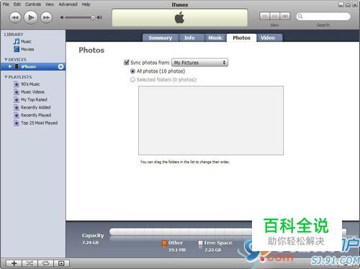Select the Photos tab
The image size is (360, 269).
click(x=241, y=37)
